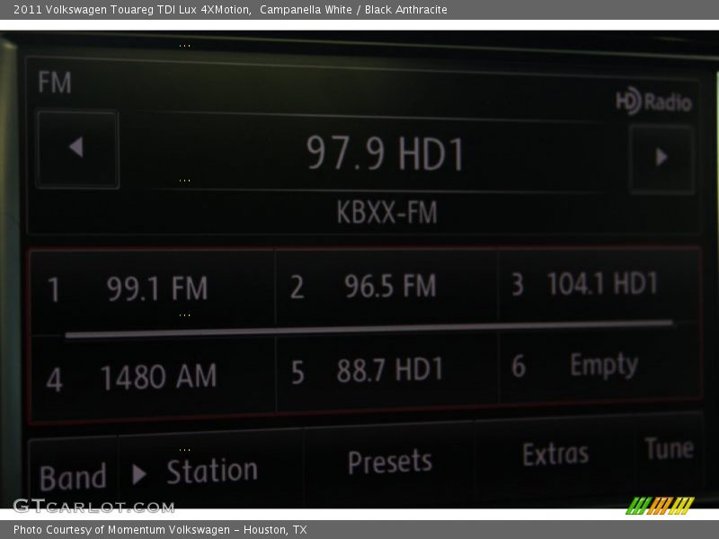Tap the FM band label
719x539 pixels.
[55, 83]
